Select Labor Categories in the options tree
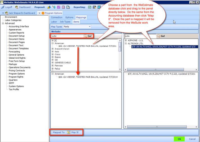Viewport: 200px width, 142px height. [x=13, y=20]
